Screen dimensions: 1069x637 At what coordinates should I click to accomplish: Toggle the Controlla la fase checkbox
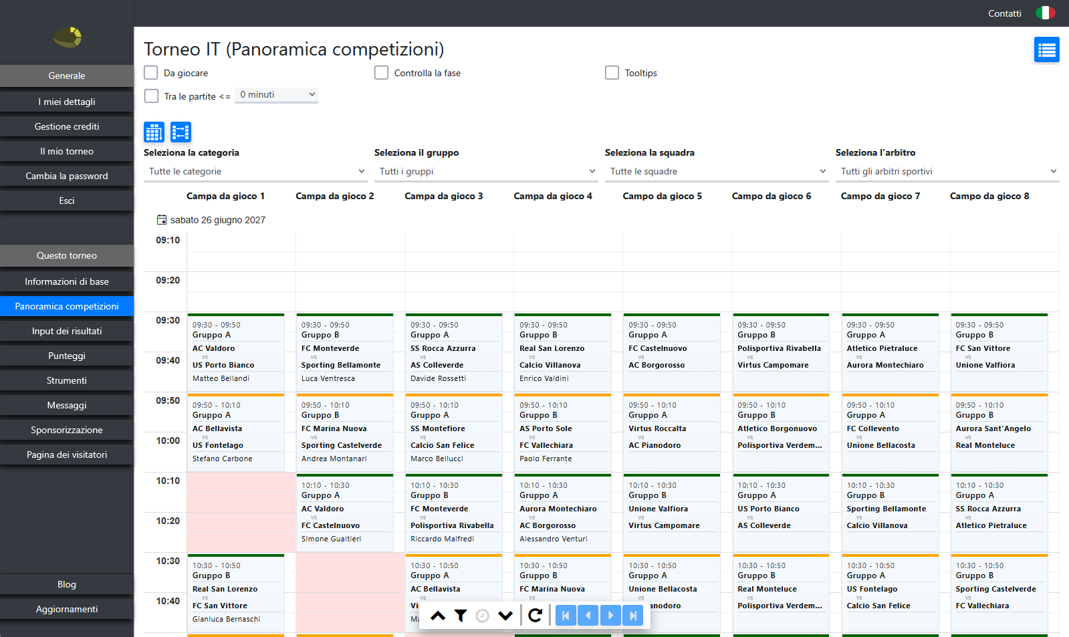click(382, 73)
